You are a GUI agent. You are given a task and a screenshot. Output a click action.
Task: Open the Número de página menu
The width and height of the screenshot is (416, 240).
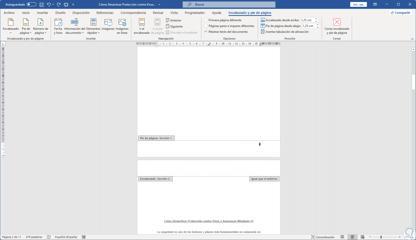coord(40,26)
